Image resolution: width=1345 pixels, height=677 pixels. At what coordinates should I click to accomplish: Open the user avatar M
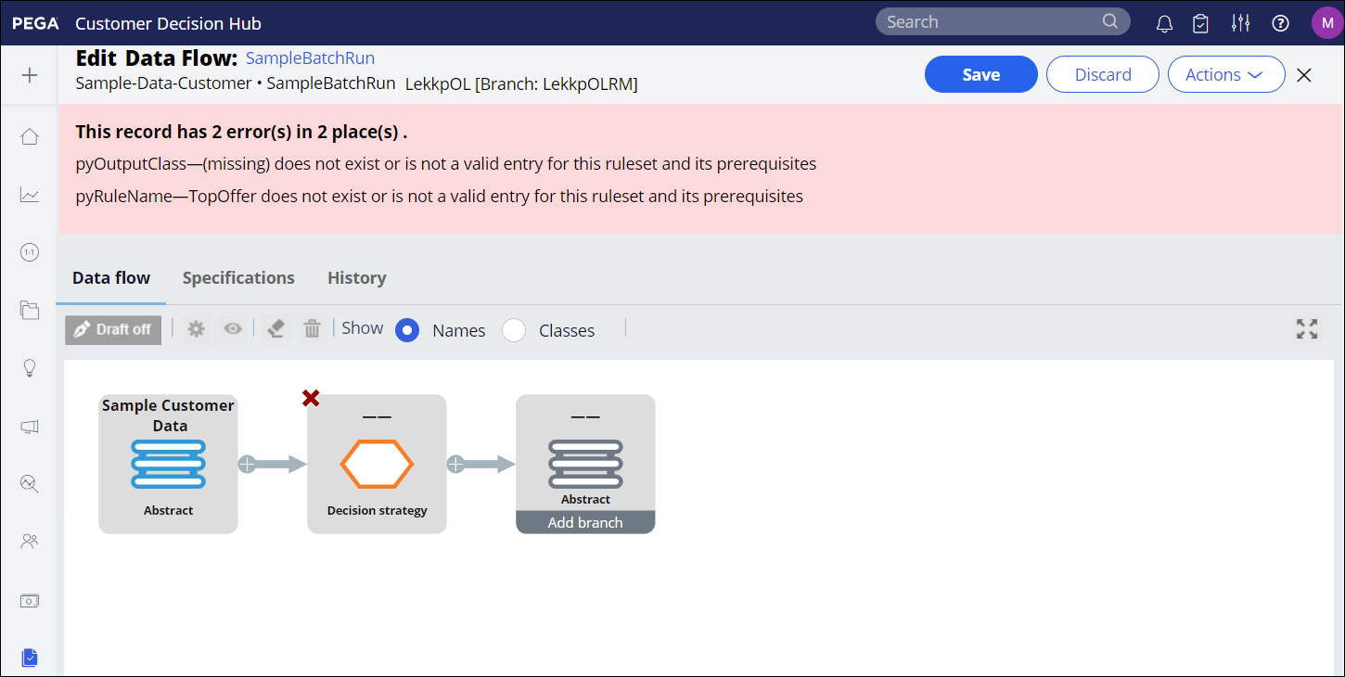point(1326,22)
